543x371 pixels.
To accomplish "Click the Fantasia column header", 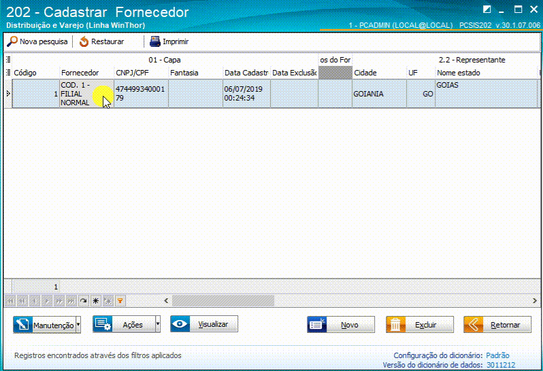I will [196, 73].
